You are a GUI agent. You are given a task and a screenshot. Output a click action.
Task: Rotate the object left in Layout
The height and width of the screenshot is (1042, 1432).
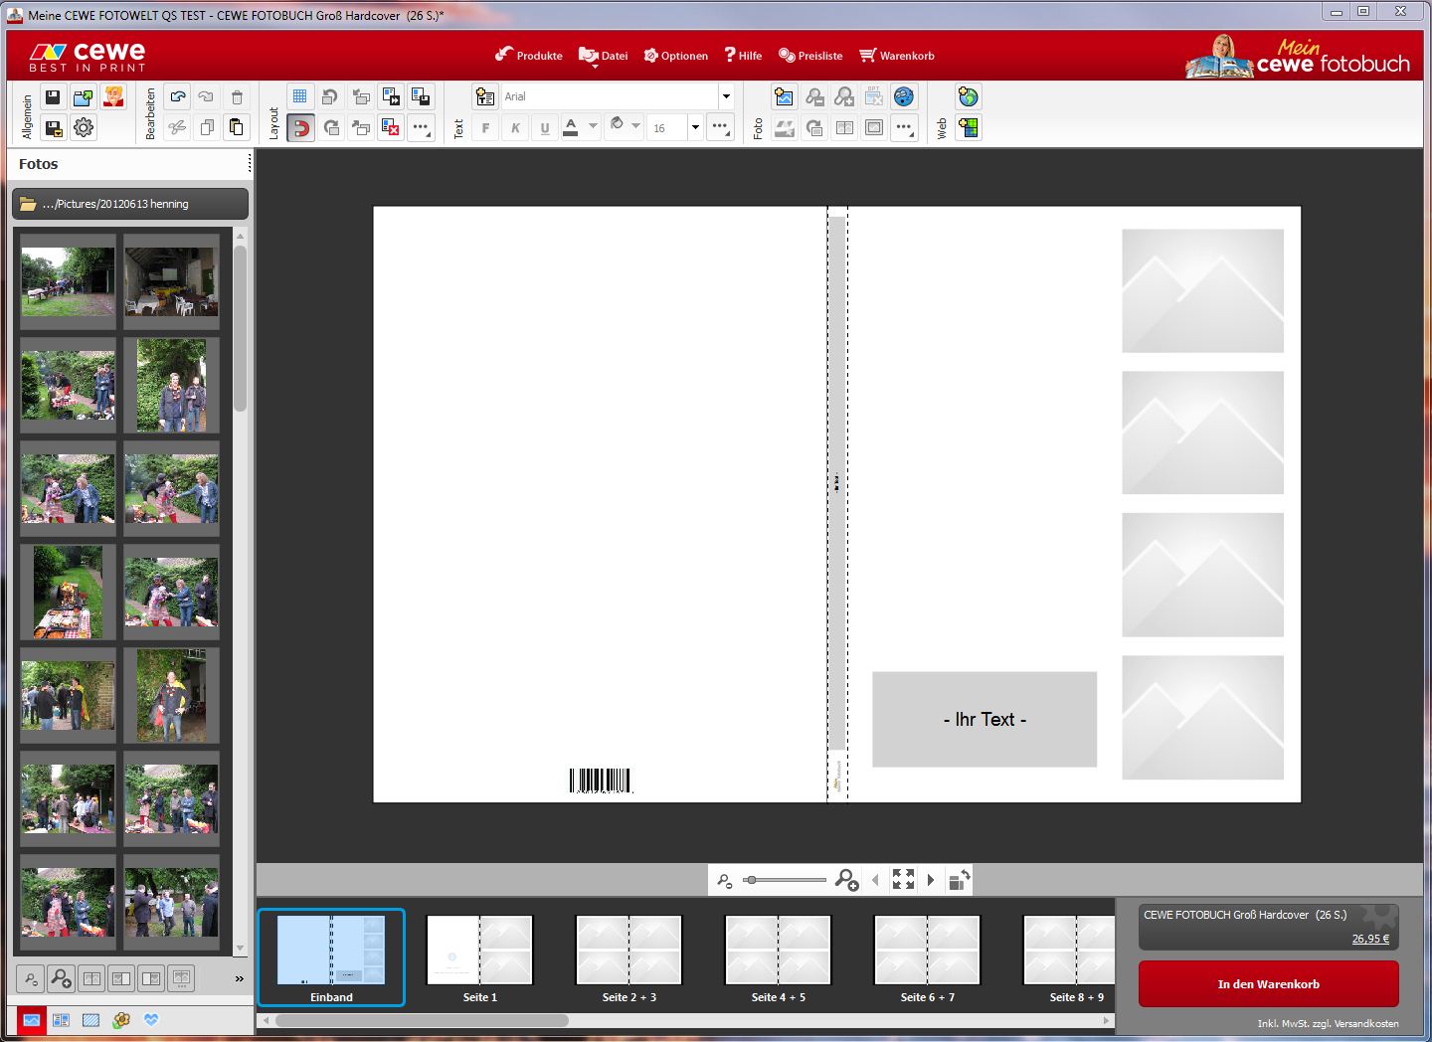330,97
